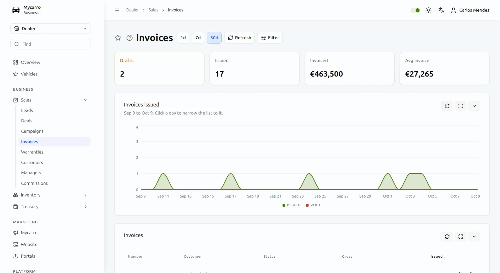
Task: Select Invoices in the sidebar
Action: coord(55,142)
